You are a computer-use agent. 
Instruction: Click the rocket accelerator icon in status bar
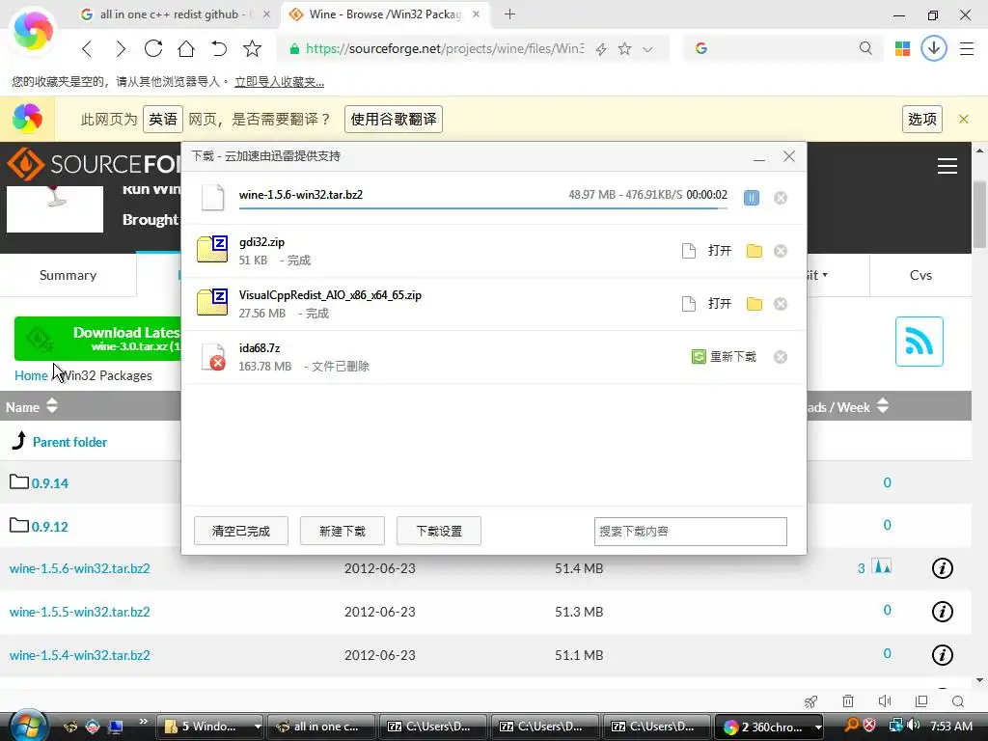810,701
